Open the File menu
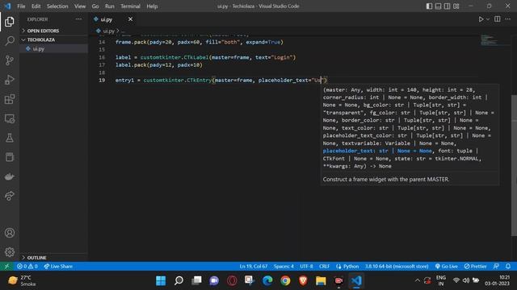Viewport: 517px width, 290px height. point(21,6)
